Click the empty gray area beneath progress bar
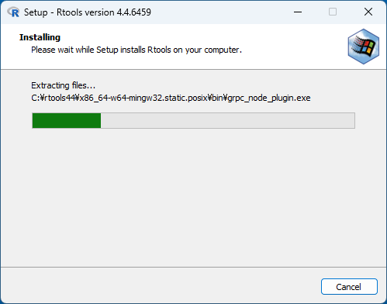This screenshot has width=387, height=304. pyautogui.click(x=193, y=196)
